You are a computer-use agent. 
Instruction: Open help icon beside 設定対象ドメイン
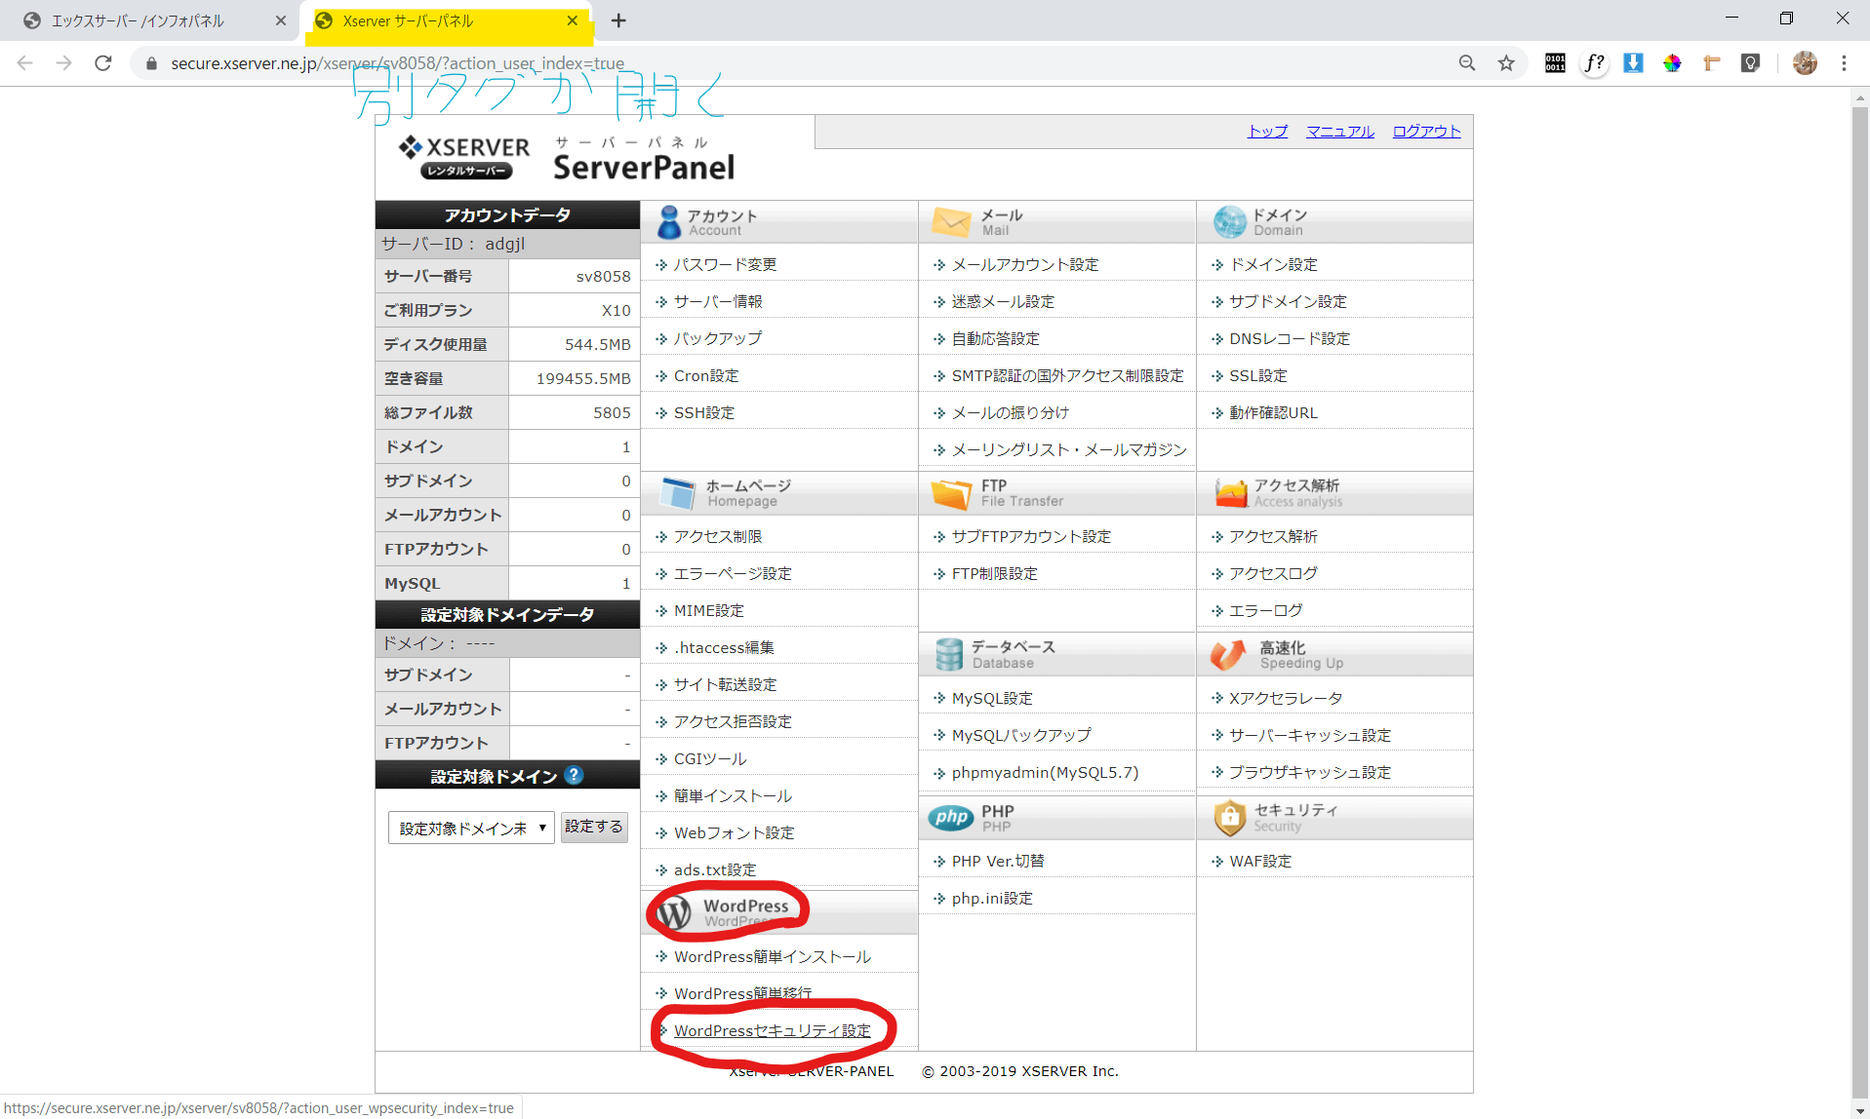574,776
